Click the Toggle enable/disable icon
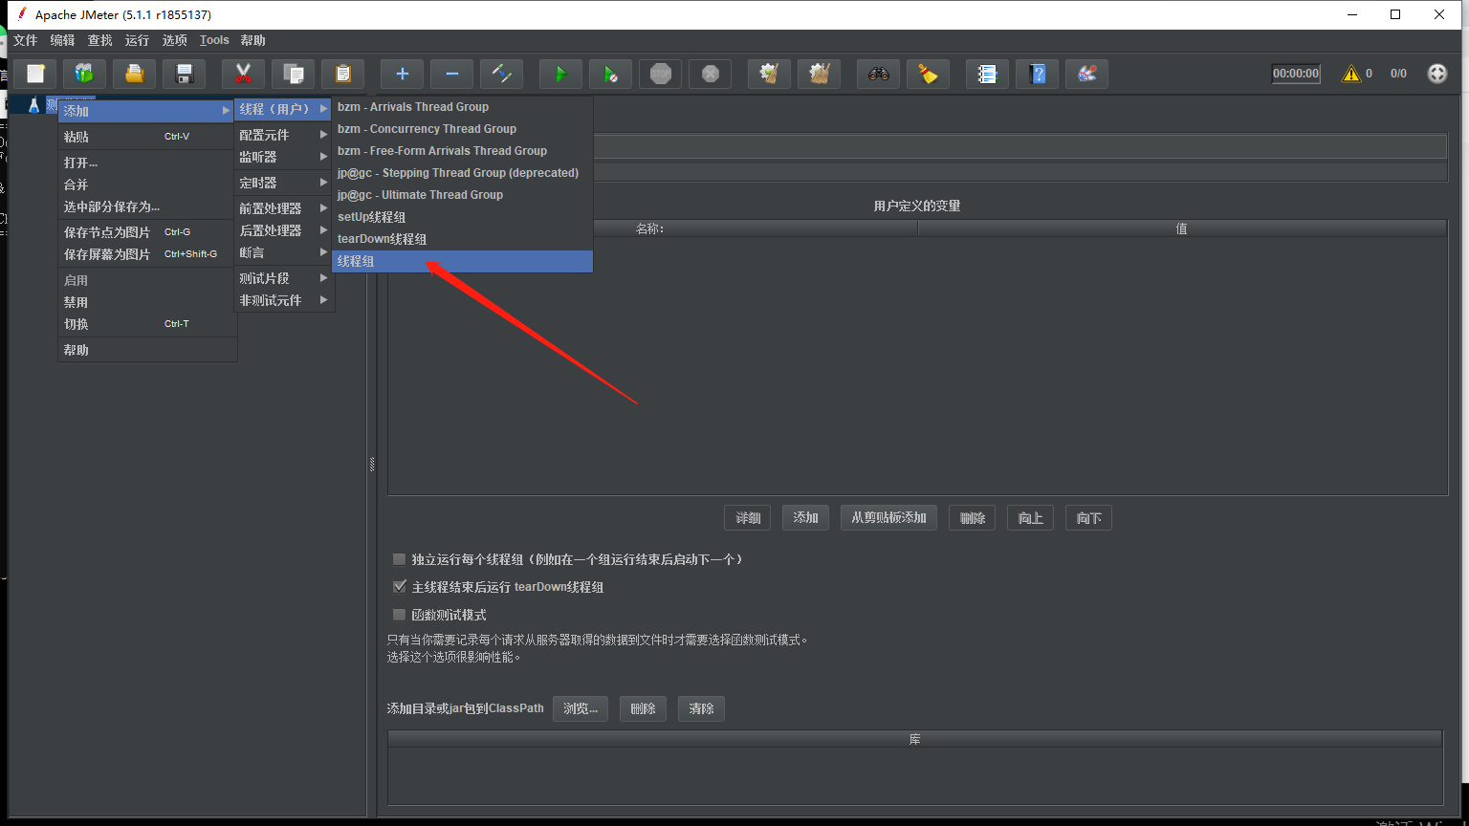The height and width of the screenshot is (826, 1469). tap(502, 74)
